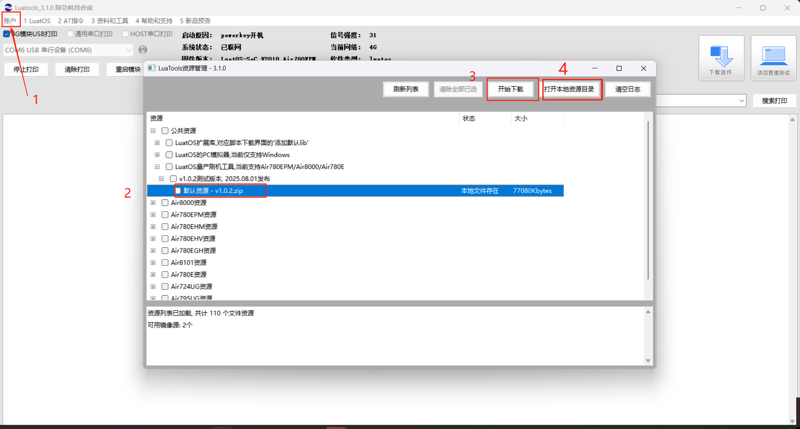Check the LuatOS的PC模拟器 checkbox
The width and height of the screenshot is (800, 429).
(169, 155)
